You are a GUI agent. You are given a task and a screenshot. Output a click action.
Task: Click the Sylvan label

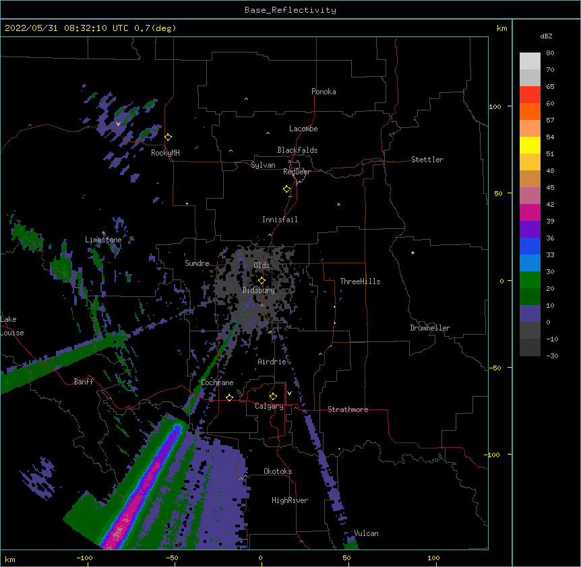[263, 165]
